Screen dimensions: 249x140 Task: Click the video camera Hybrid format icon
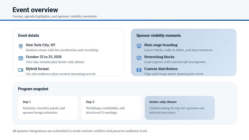(x=21, y=70)
